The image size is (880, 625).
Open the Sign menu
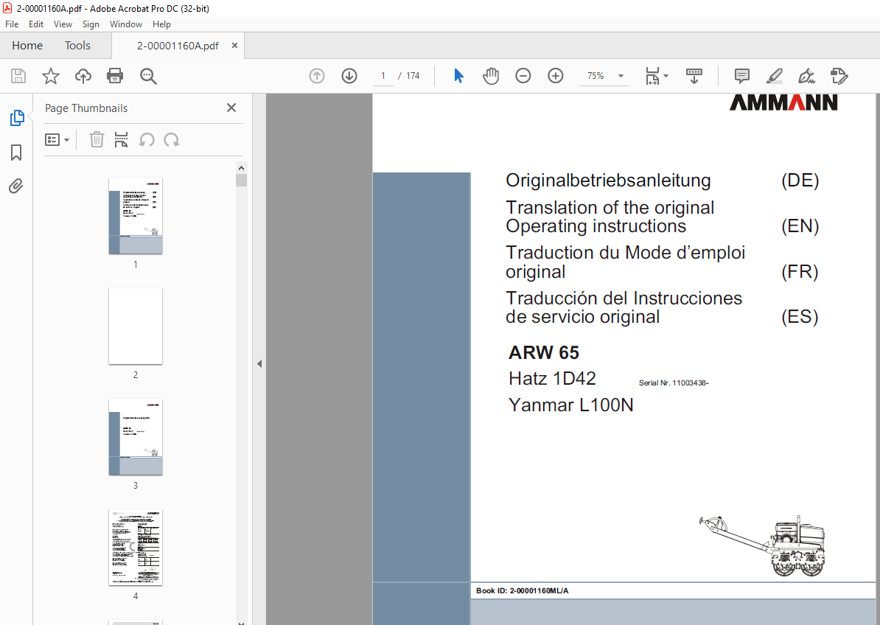click(91, 24)
